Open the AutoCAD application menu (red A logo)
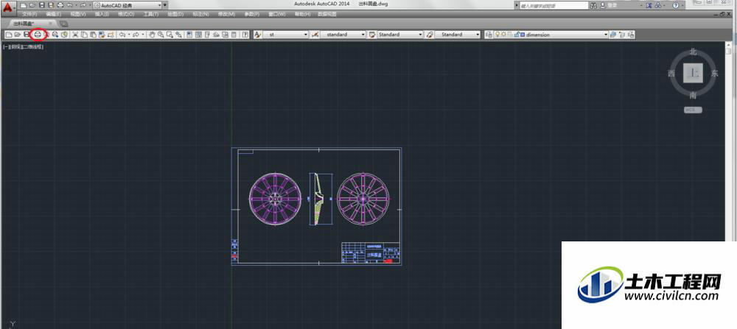This screenshot has width=737, height=329. 10,7
